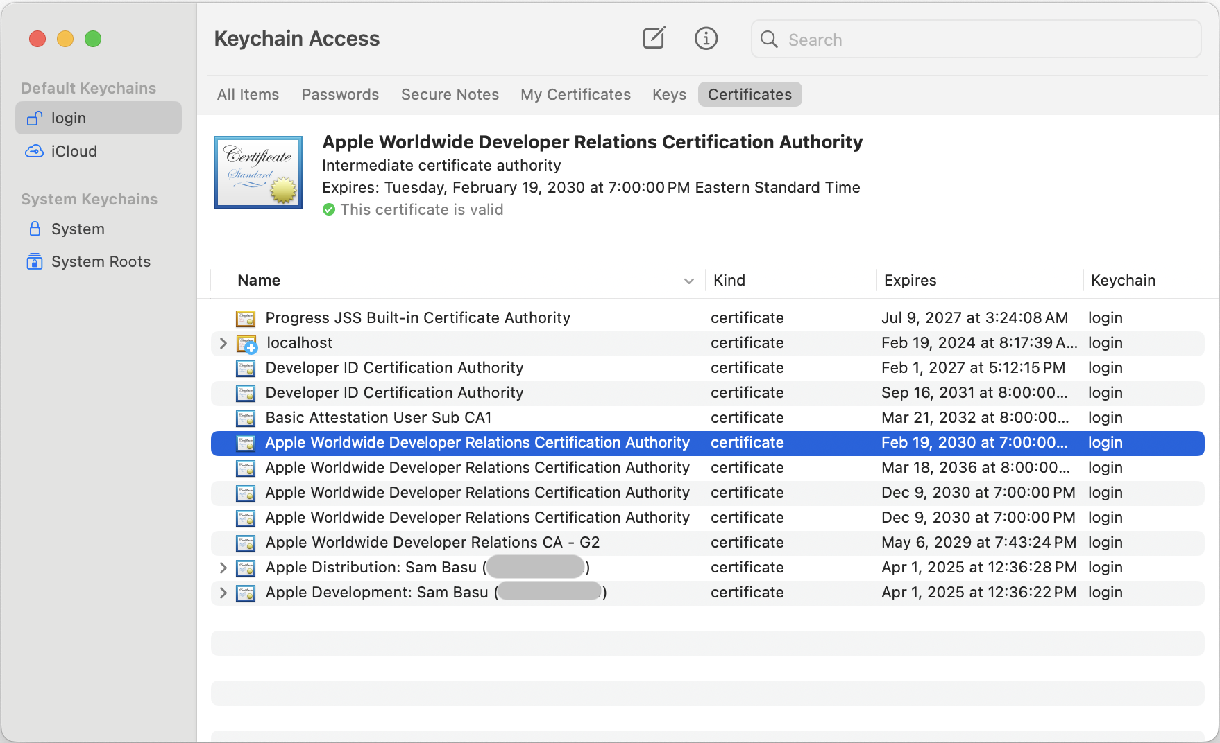Click the System keychain lock icon
Viewport: 1220px width, 743px height.
(x=35, y=229)
